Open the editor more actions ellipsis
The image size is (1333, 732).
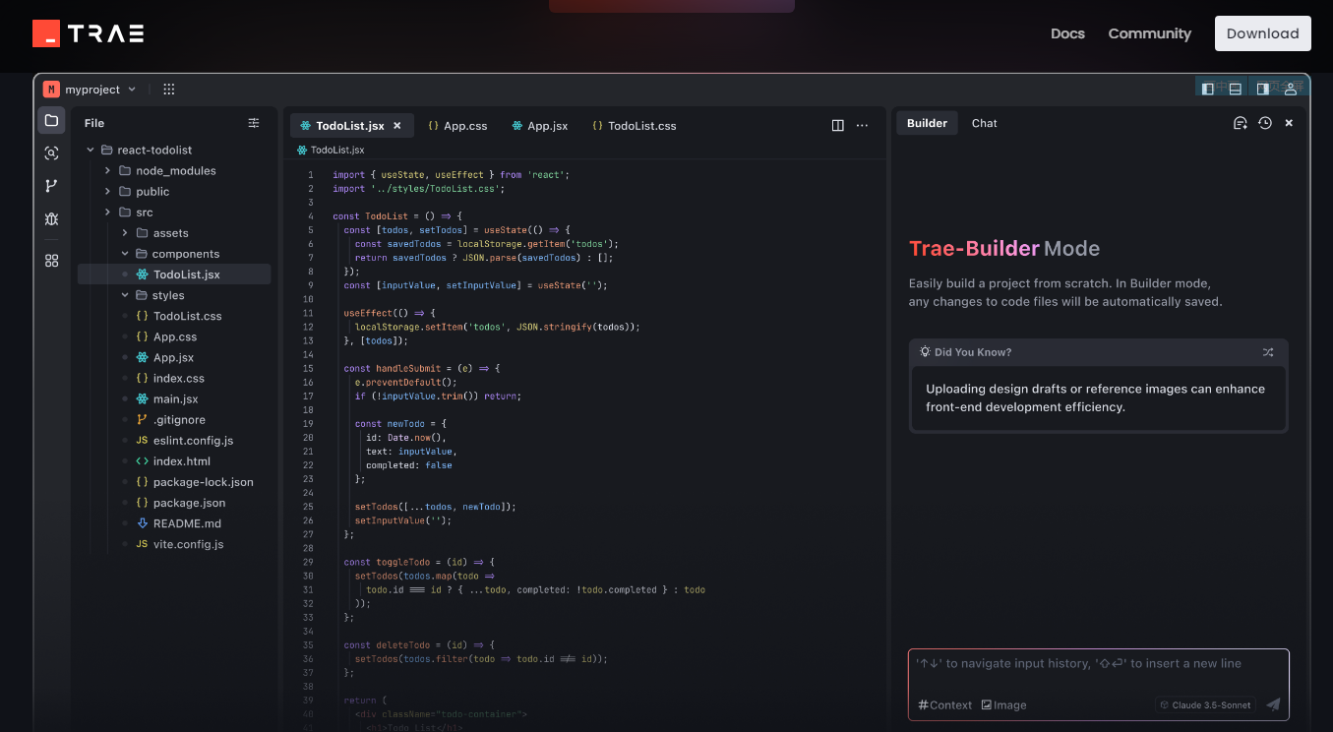pyautogui.click(x=862, y=125)
